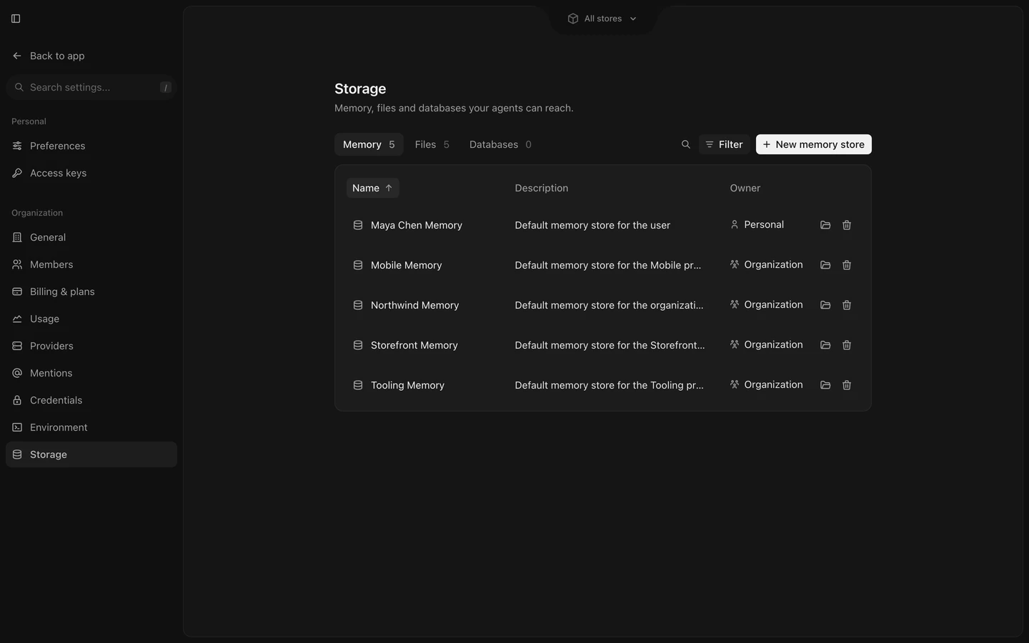Switch to the Memory tab
Image resolution: width=1029 pixels, height=643 pixels.
tap(369, 144)
